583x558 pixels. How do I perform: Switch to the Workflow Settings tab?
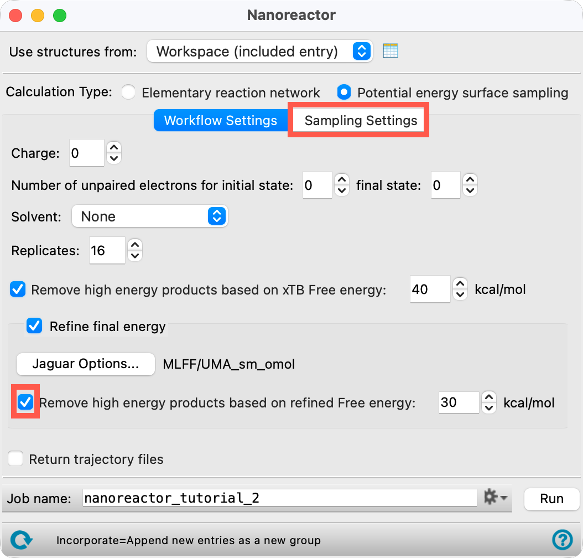click(221, 120)
